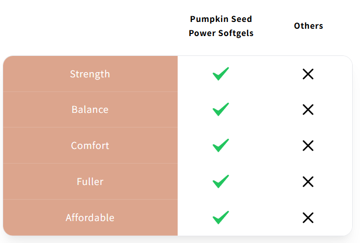The height and width of the screenshot is (243, 360).
Task: Select the Others column header
Action: (308, 26)
